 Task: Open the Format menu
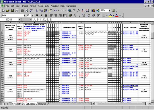[x=33, y=6]
